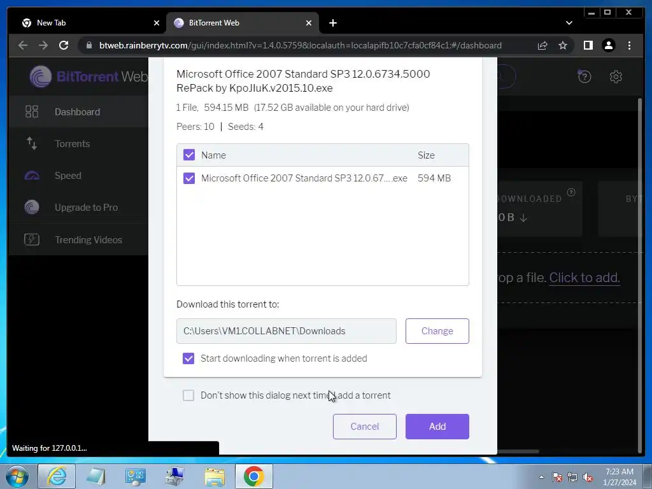Open Torrents in sidebar
Viewport: 652px width, 489px height.
[78, 143]
